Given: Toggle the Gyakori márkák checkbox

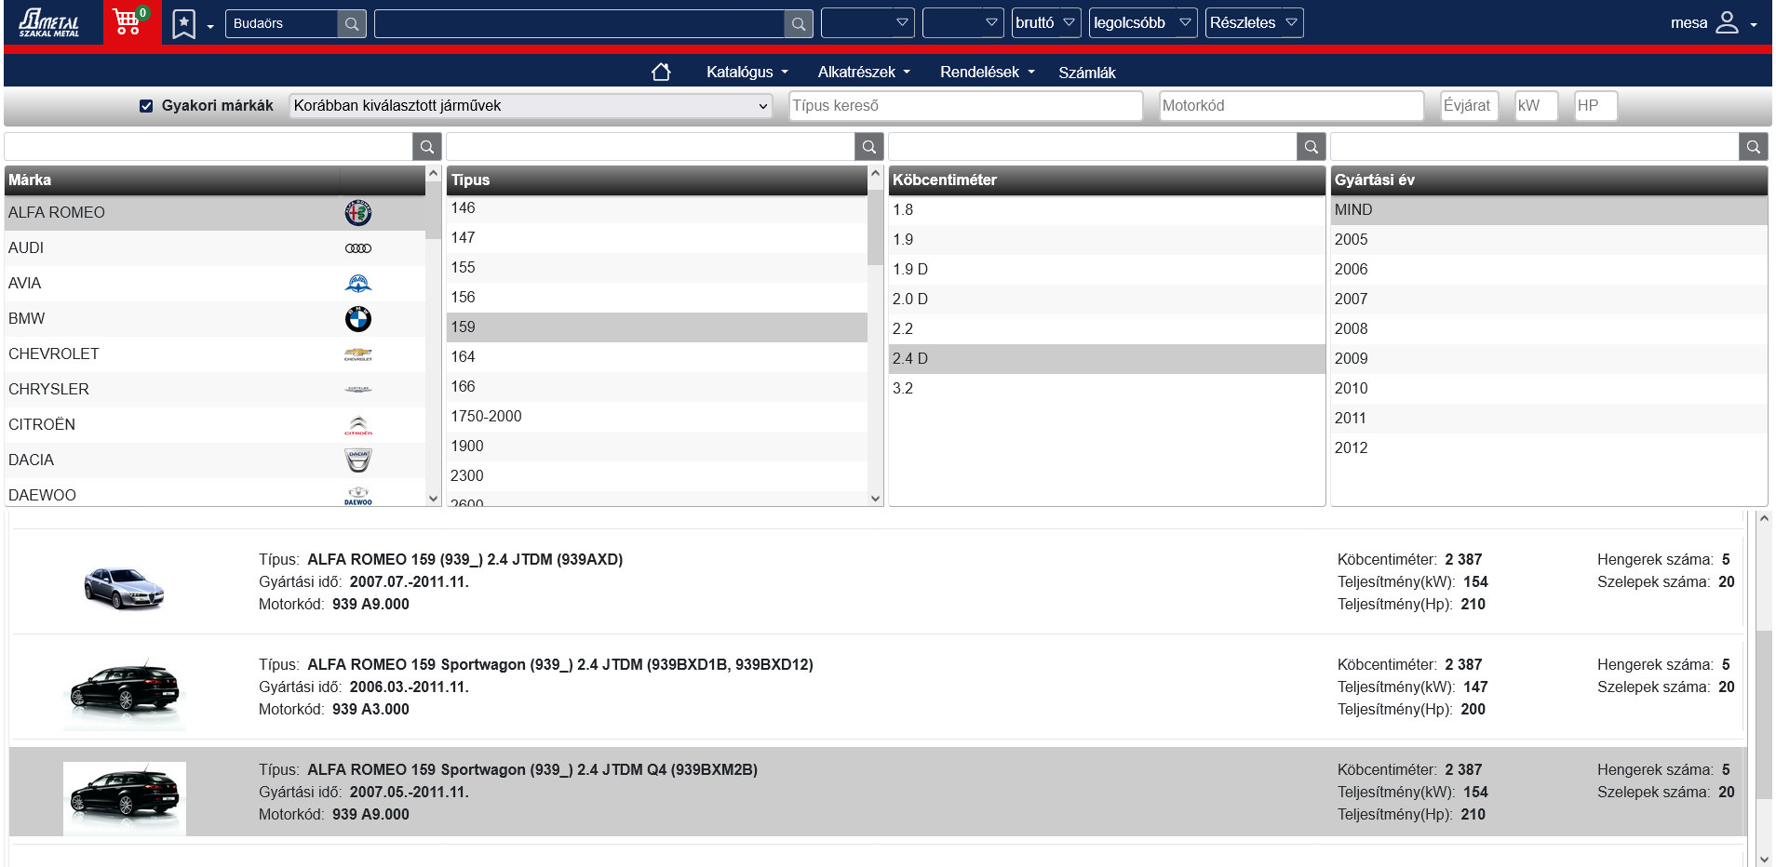Looking at the screenshot, I should [x=146, y=106].
